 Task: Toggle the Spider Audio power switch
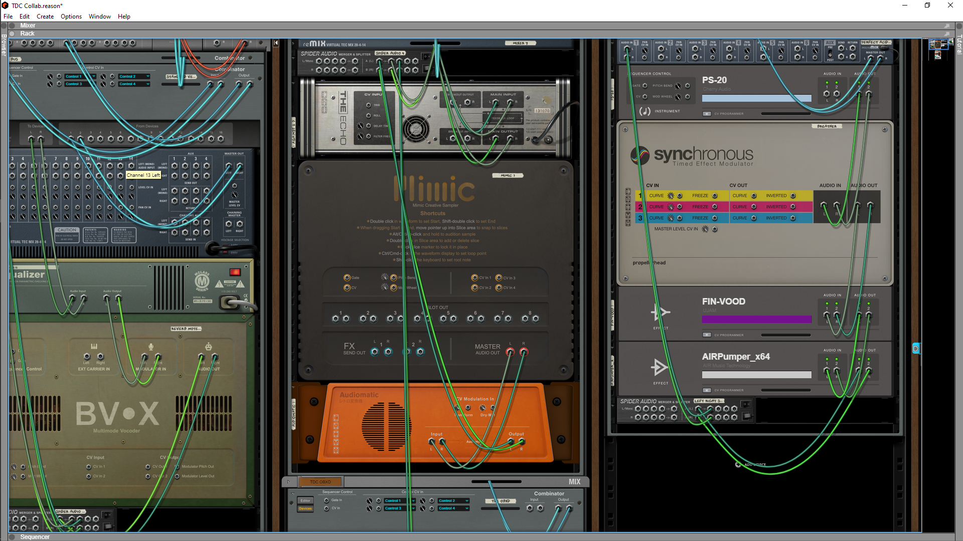click(x=746, y=404)
